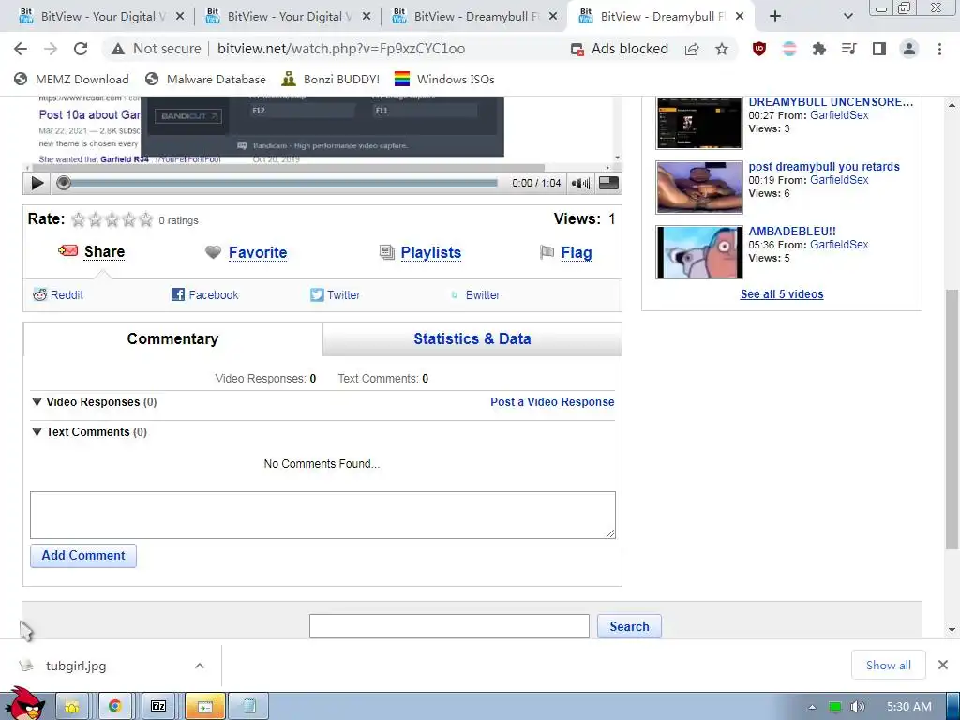Click the Not secure warning icon
Image resolution: width=960 pixels, height=720 pixels.
point(117,49)
